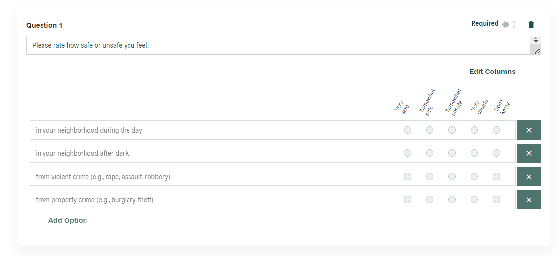Click the question text box resize handle

pyautogui.click(x=537, y=51)
